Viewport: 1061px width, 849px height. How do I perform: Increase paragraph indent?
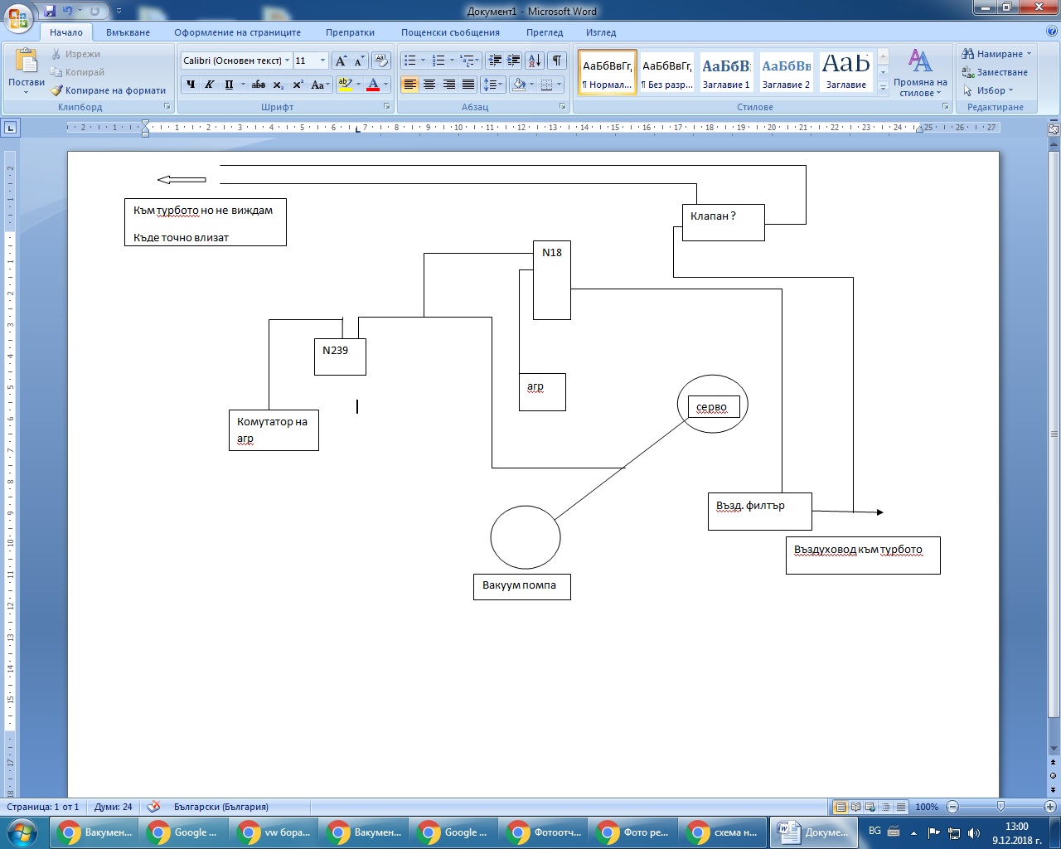click(514, 61)
